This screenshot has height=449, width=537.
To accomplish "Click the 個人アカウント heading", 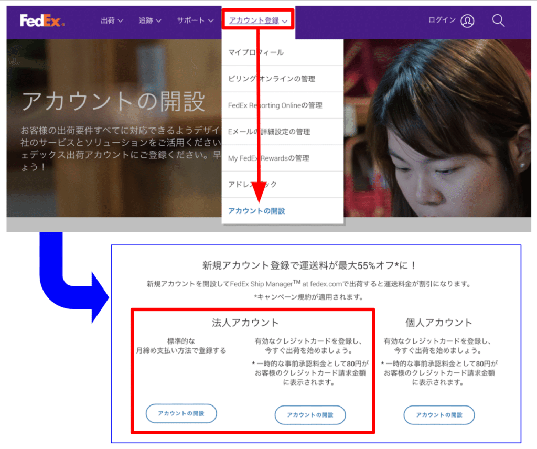I will coord(439,323).
